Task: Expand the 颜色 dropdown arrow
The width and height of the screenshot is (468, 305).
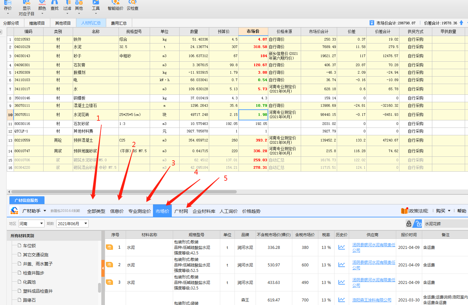Action: 42,14
